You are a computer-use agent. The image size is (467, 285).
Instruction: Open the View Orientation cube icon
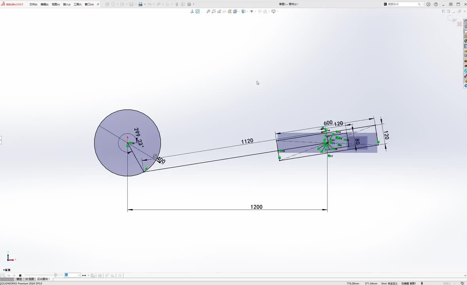(235, 11)
